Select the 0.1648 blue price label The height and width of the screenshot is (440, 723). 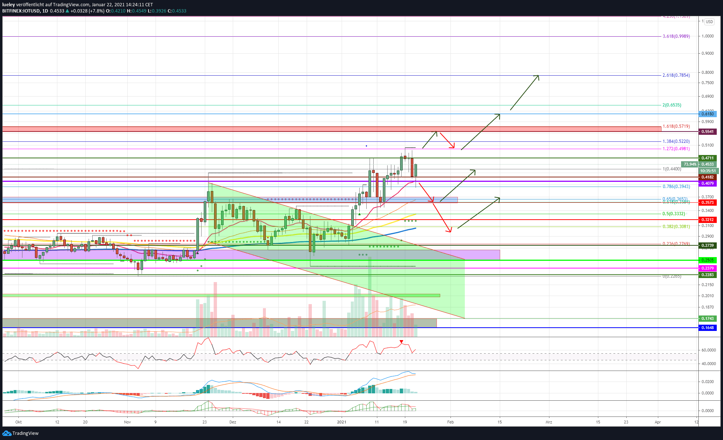click(708, 328)
